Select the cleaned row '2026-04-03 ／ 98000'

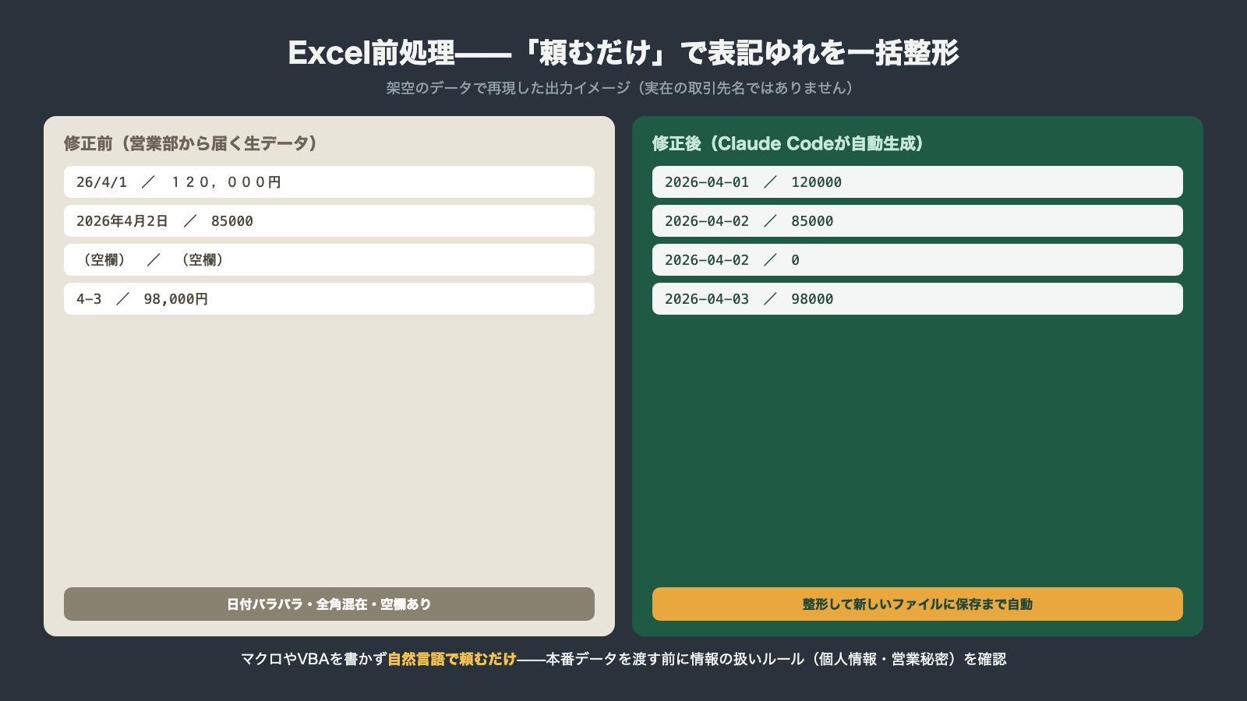(917, 298)
